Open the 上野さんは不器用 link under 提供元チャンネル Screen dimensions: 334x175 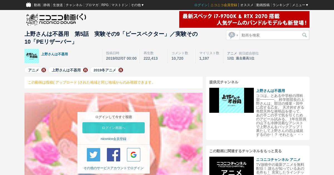(x=271, y=91)
